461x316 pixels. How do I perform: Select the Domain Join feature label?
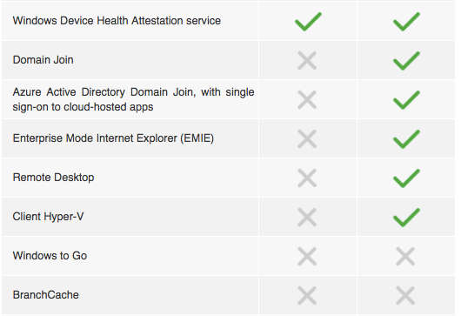pyautogui.click(x=43, y=60)
